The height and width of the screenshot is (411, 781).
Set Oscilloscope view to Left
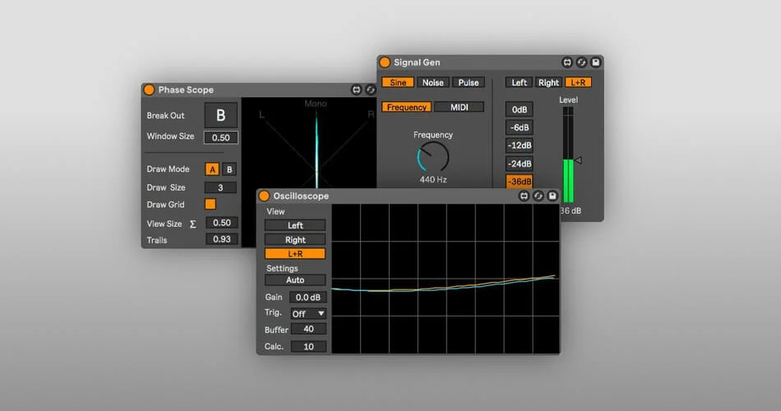tap(295, 225)
